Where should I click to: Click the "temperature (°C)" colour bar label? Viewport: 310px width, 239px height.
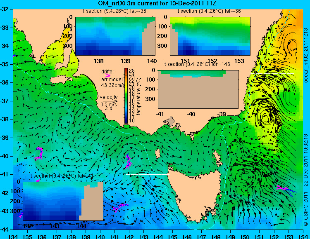tap(139, 96)
